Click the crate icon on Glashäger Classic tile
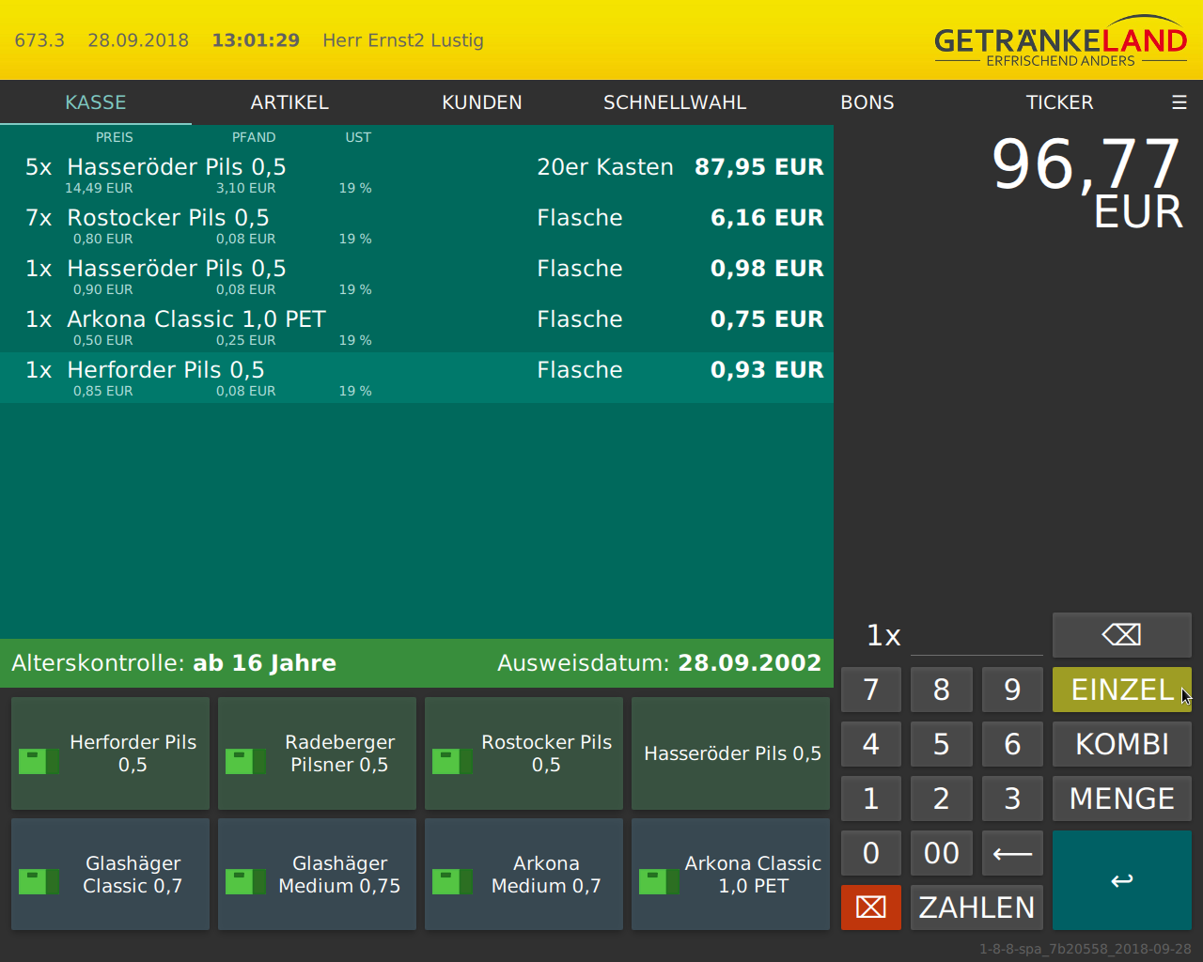 [39, 881]
